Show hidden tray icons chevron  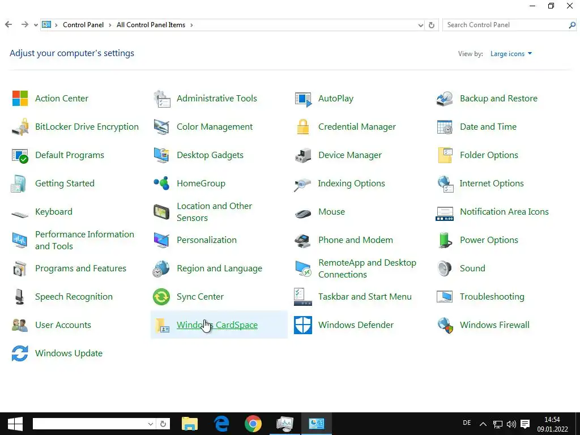pos(483,424)
